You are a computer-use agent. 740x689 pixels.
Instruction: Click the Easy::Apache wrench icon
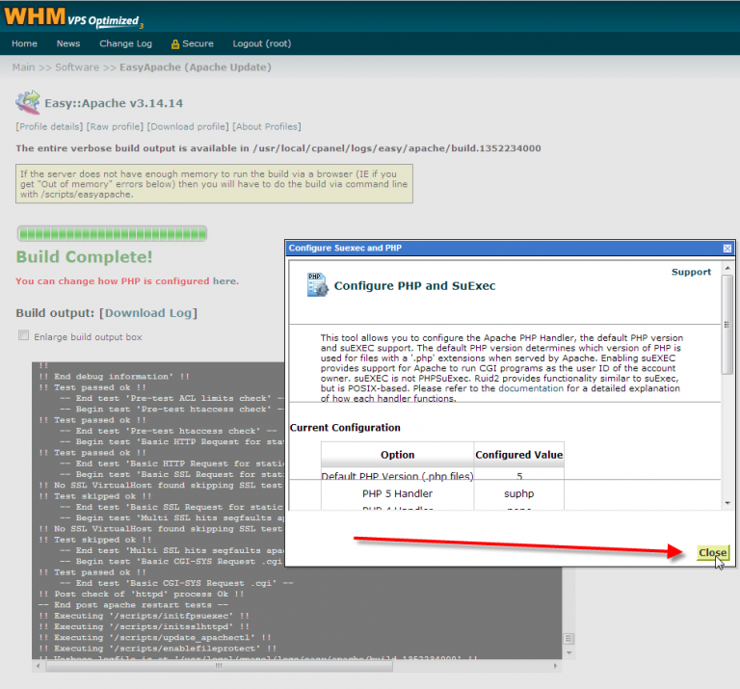point(28,102)
